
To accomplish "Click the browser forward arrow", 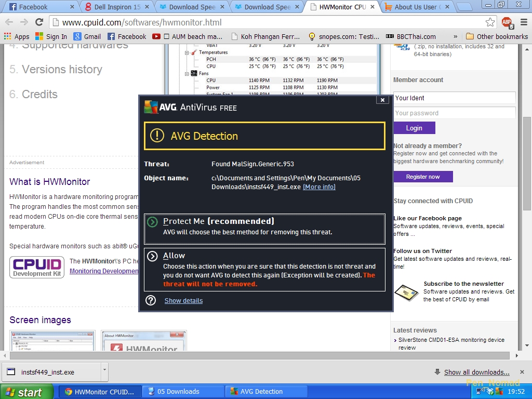I will pyautogui.click(x=24, y=22).
